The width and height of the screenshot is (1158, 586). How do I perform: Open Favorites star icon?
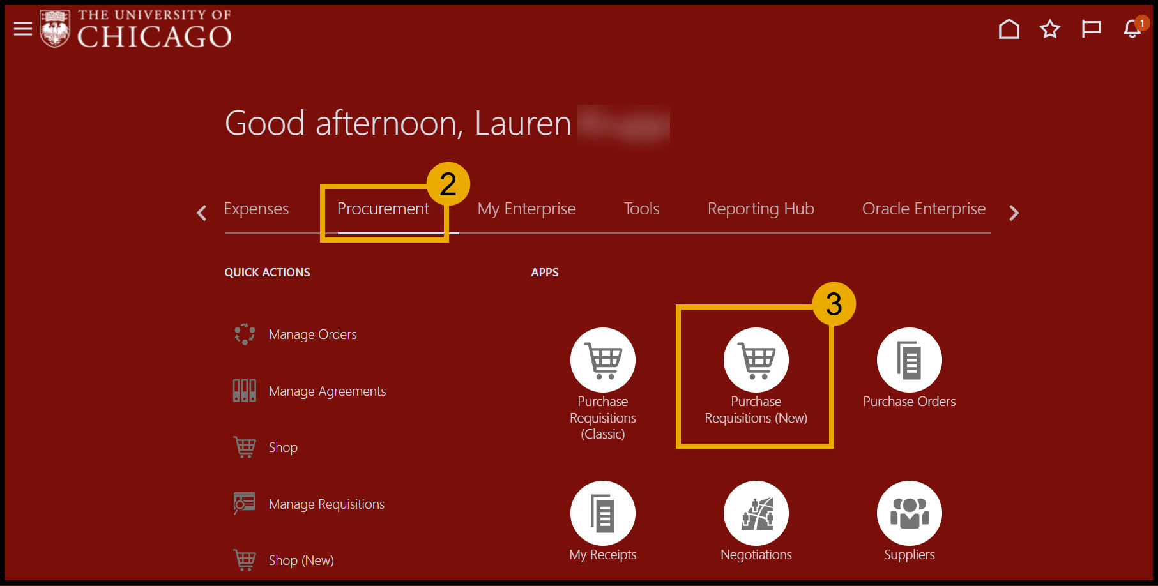pos(1050,29)
